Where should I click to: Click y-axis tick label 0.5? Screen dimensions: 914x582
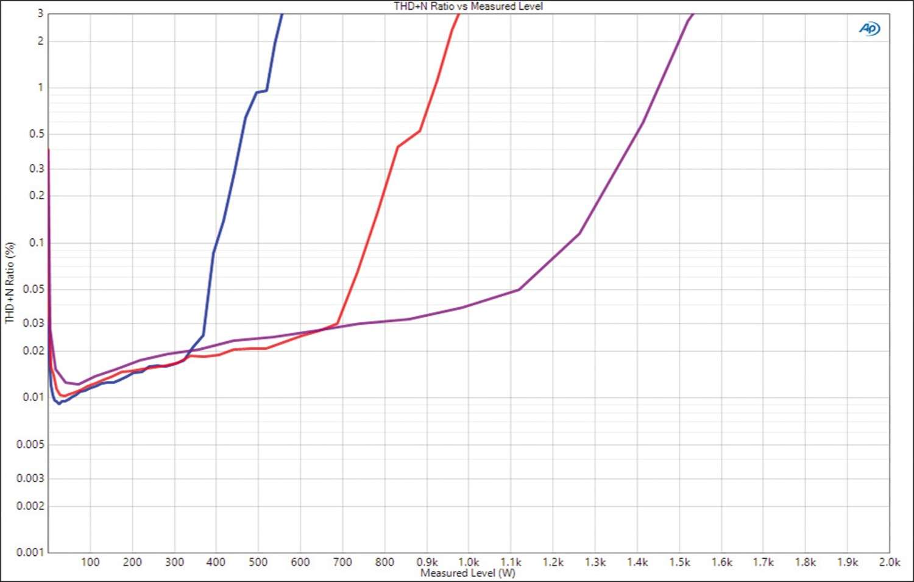pyautogui.click(x=37, y=133)
